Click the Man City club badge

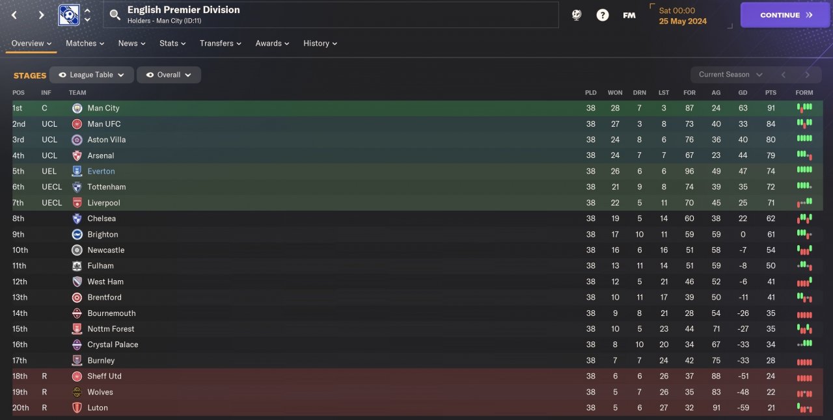[x=77, y=109]
